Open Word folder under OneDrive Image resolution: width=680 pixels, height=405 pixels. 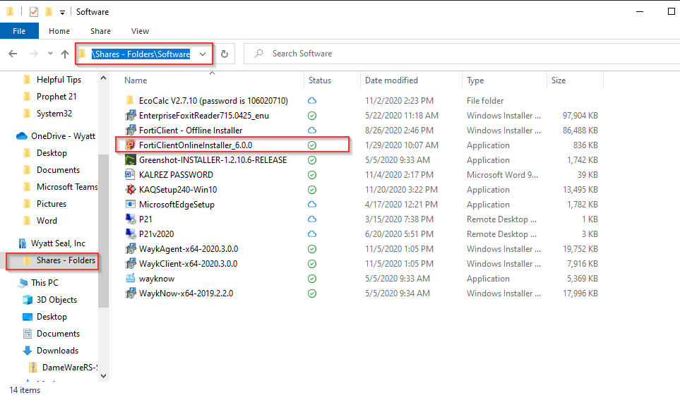click(47, 220)
